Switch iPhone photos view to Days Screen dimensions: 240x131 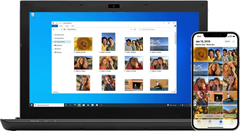point(219,116)
